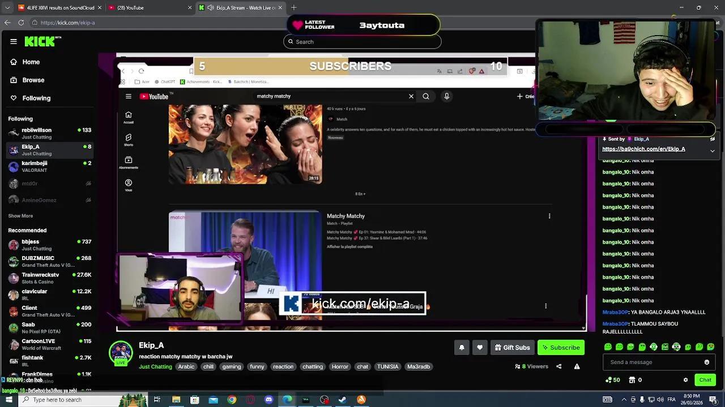725x407 pixels.
Task: Select the funny tag
Action: pyautogui.click(x=257, y=367)
